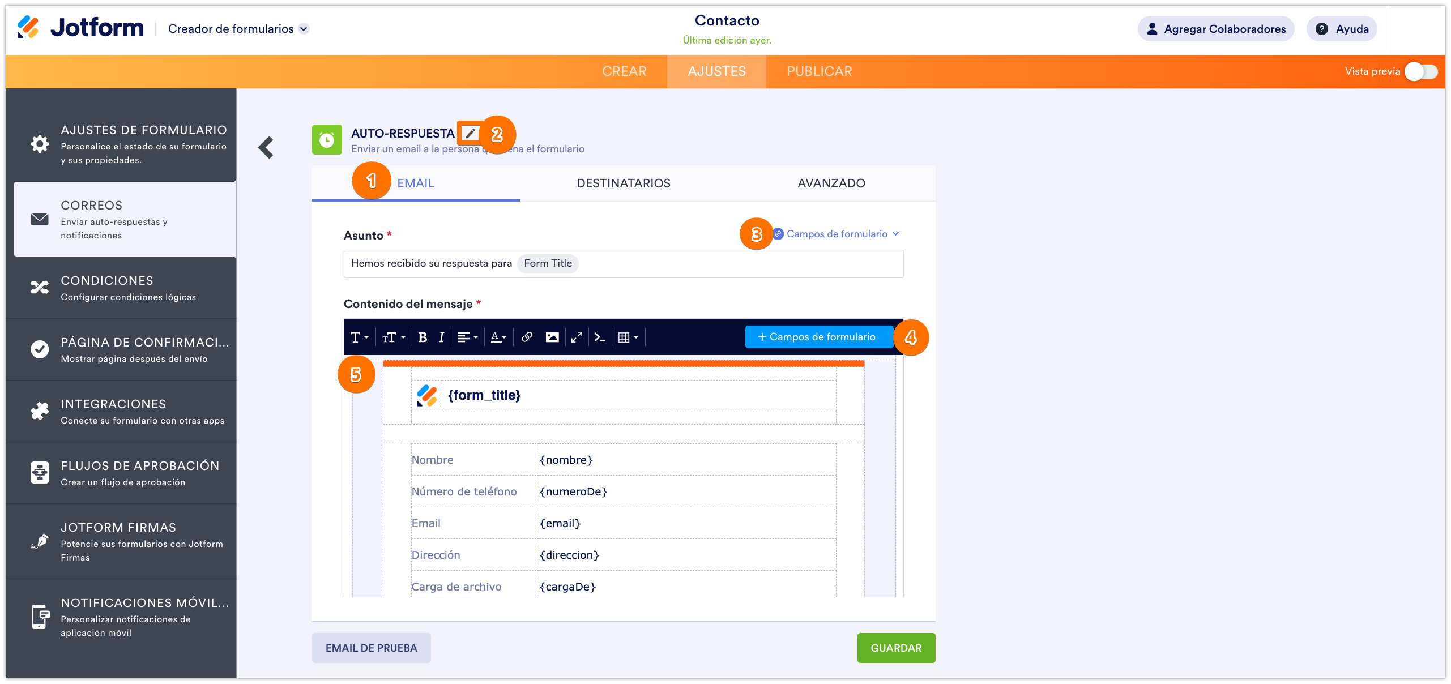This screenshot has height=684, width=1451.
Task: Open the font color dropdown
Action: 498,337
